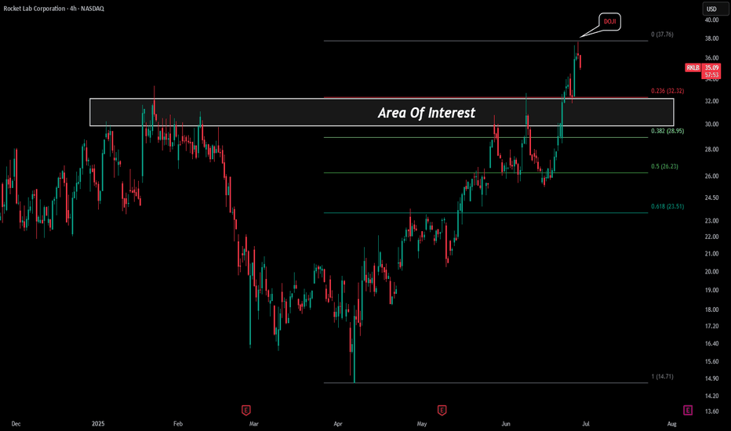Click the 14.90 price axis value

(711, 378)
